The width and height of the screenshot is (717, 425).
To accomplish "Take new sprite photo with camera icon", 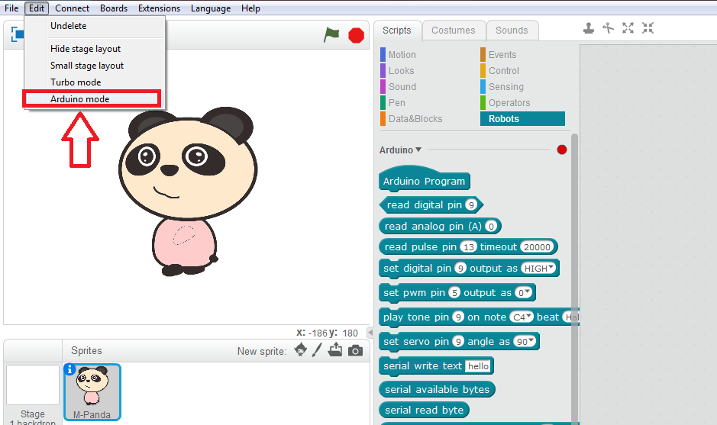I will 355,351.
